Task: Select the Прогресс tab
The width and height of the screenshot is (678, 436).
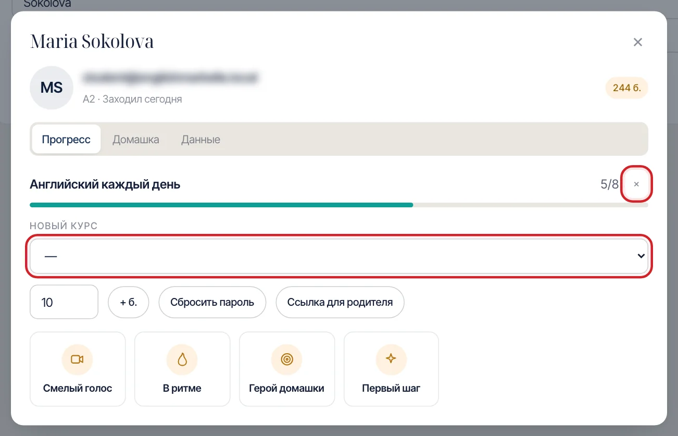Action: tap(66, 140)
